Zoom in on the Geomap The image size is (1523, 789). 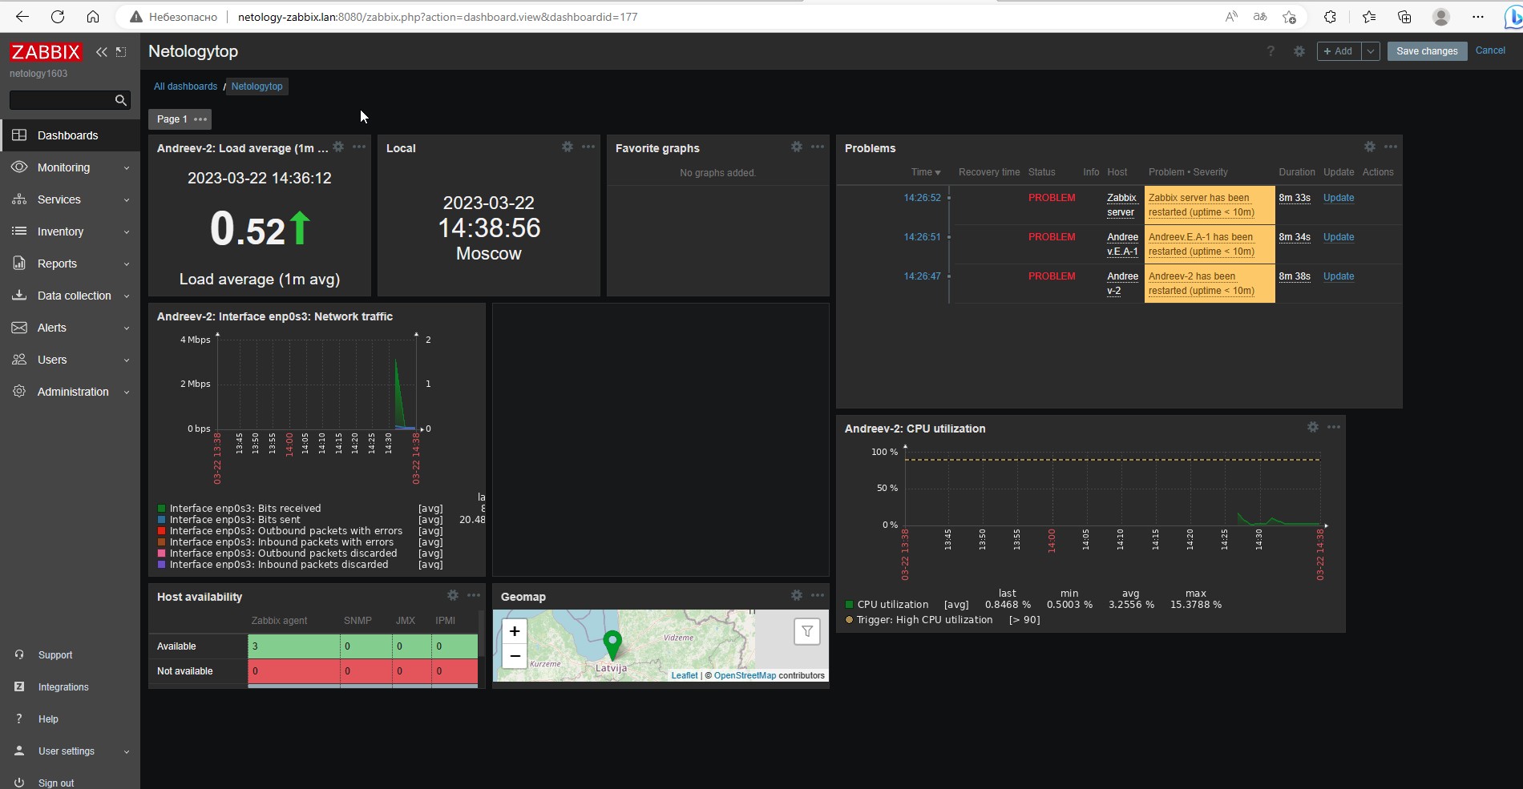pyautogui.click(x=515, y=631)
